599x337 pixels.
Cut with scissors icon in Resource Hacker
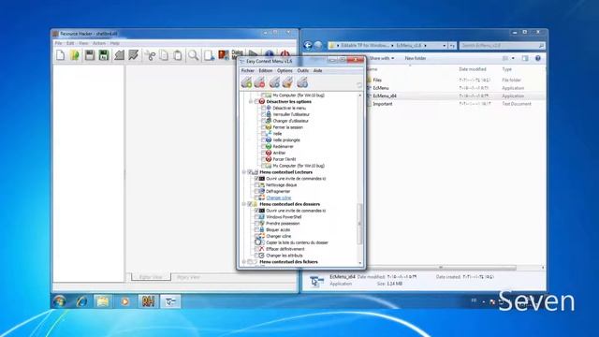(150, 55)
